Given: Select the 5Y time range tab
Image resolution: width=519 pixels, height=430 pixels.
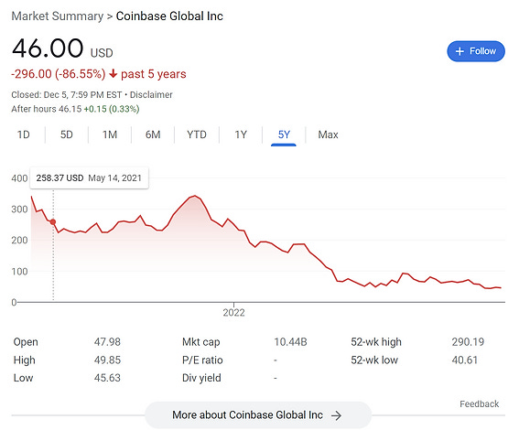Looking at the screenshot, I should click(x=284, y=134).
